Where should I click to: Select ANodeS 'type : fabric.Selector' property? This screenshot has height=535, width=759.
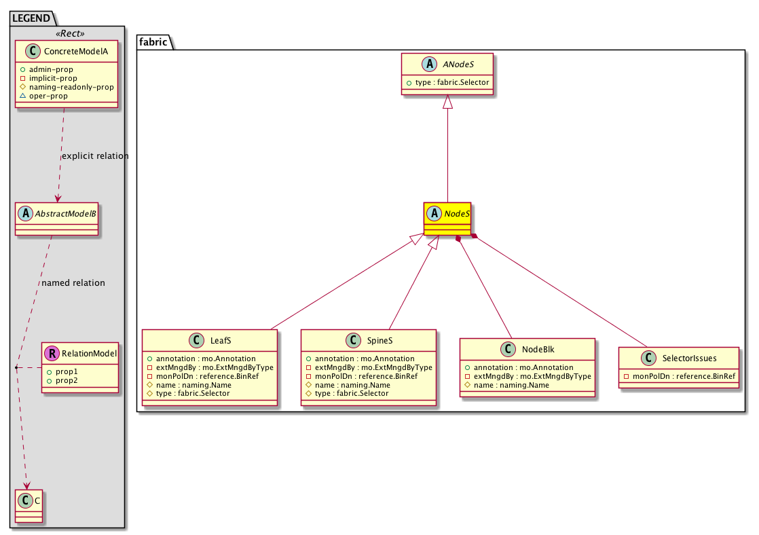[447, 82]
